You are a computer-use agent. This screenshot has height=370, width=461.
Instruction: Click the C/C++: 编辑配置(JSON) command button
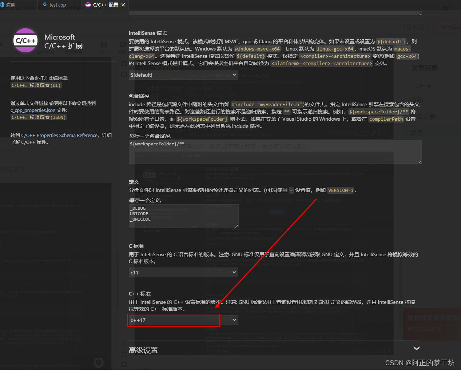(38, 117)
